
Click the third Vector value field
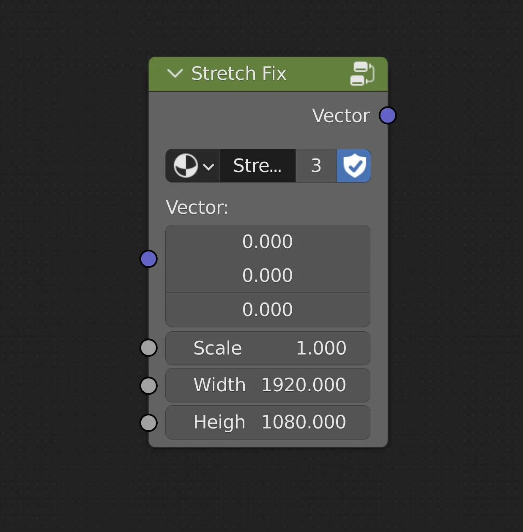point(268,310)
